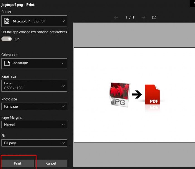Open the Photo size dropdown set to Full page
Image resolution: width=195 pixels, height=169 pixels.
tap(34, 106)
